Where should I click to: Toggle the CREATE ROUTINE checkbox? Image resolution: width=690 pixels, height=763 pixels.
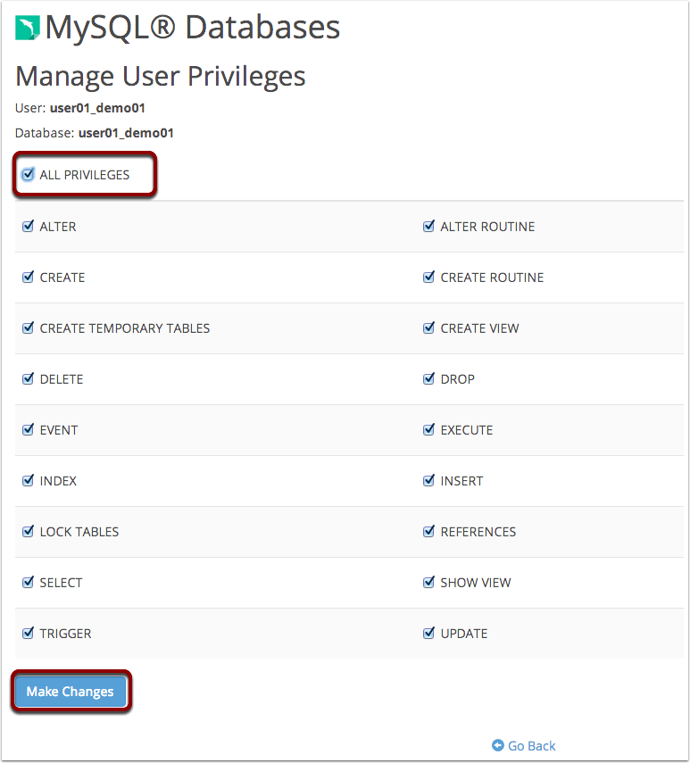click(x=428, y=277)
